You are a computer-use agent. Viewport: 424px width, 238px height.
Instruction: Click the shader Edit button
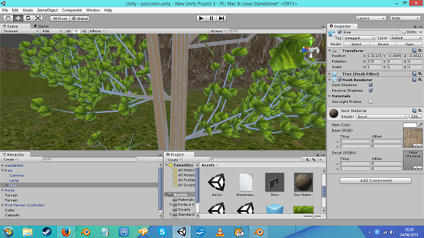415,117
